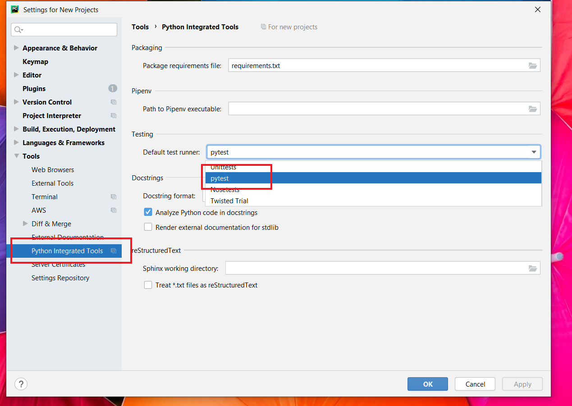Expand the Diff & Merge tree node

[25, 224]
